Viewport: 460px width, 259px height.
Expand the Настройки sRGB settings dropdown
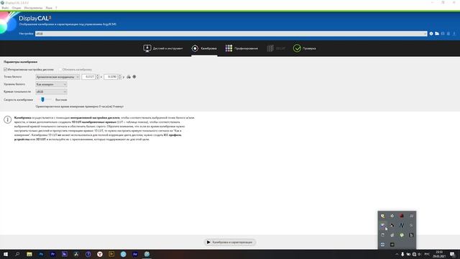[x=231, y=34]
